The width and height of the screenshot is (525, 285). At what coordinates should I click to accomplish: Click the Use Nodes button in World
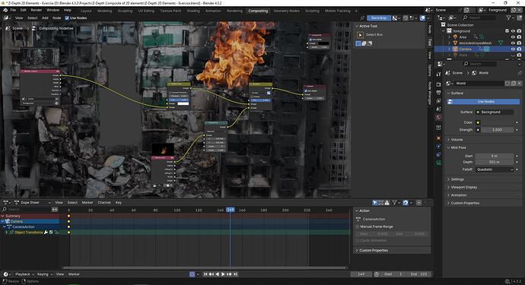484,101
